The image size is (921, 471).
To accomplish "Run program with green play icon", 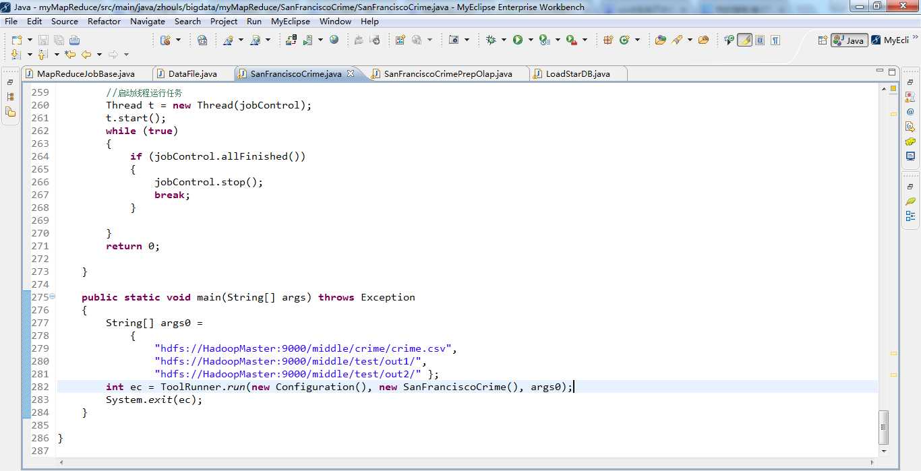I will click(x=518, y=40).
